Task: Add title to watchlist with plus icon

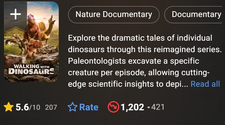Action: pos(16,14)
